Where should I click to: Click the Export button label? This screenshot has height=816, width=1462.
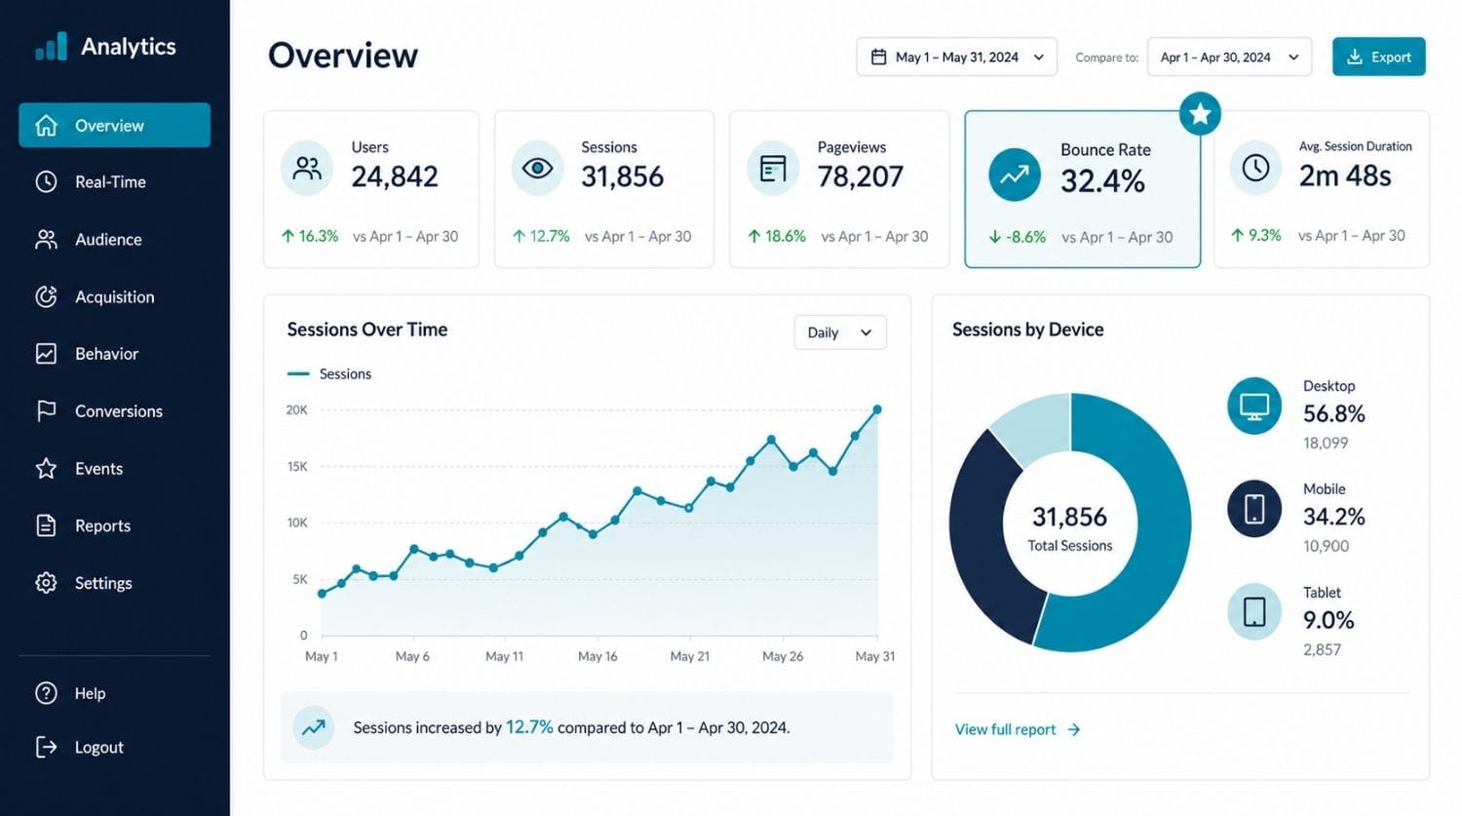(x=1391, y=57)
